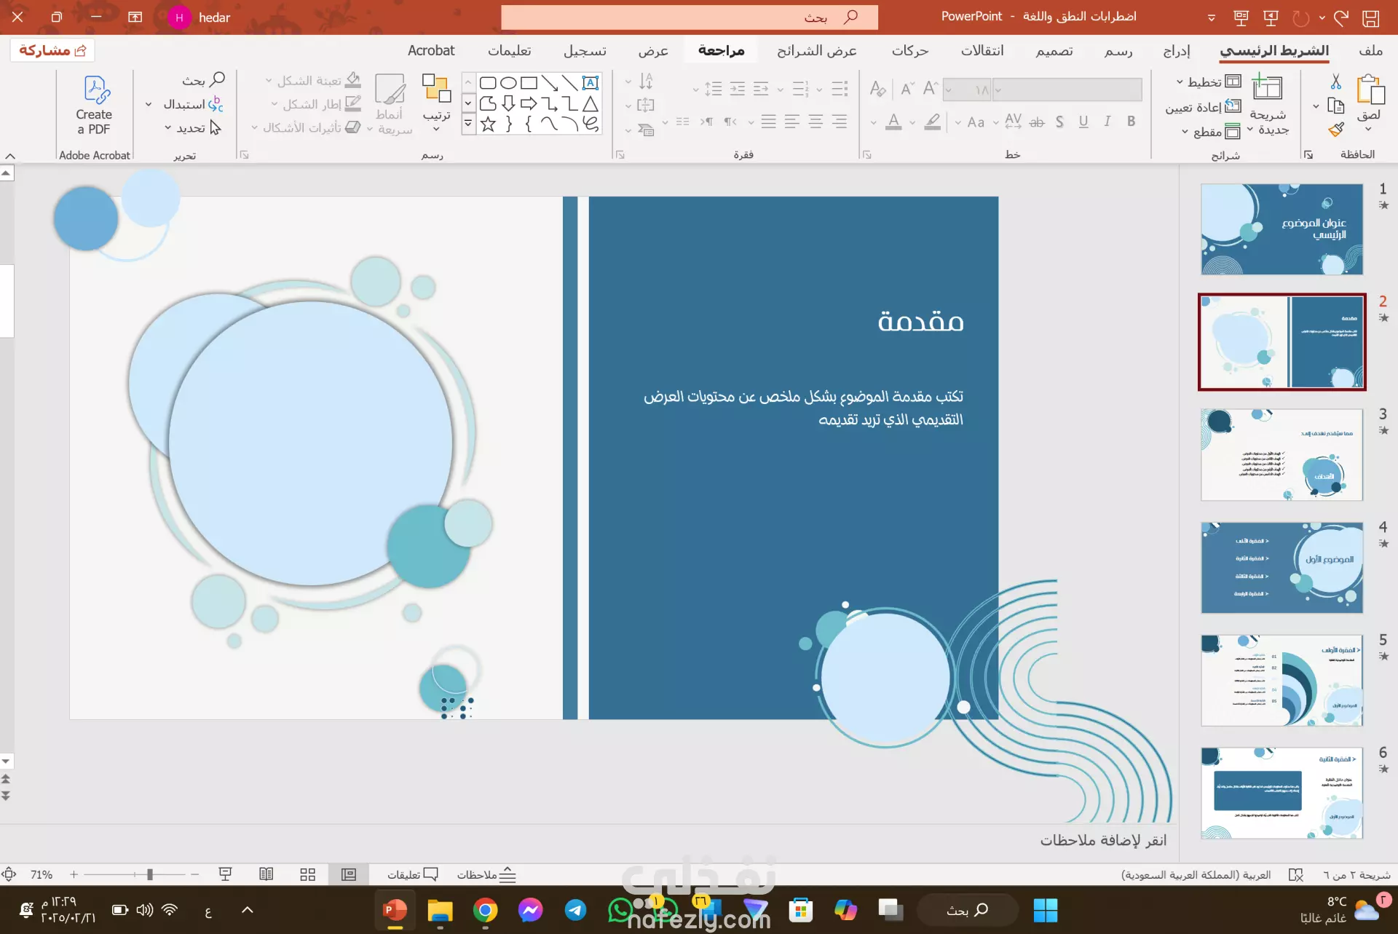1398x934 pixels.
Task: Switch to Animations (حركات) tab
Action: point(910,50)
